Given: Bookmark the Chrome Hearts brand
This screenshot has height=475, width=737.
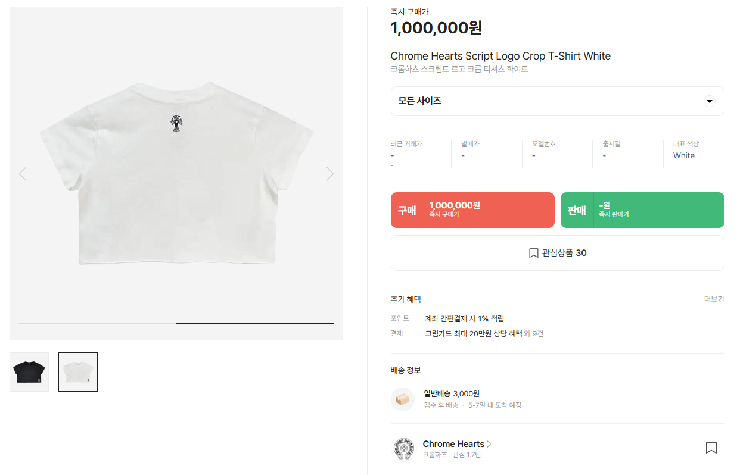Looking at the screenshot, I should (x=711, y=448).
